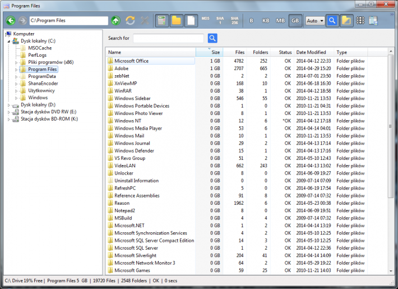This screenshot has height=289, width=398.
Task: Expand the Windows tree node
Action: point(16,98)
